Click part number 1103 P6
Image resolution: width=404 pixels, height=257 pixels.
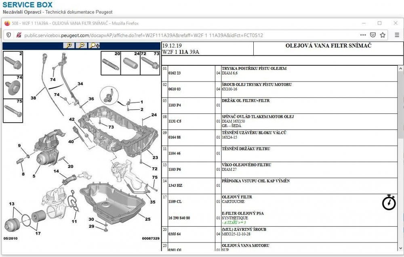175,169
